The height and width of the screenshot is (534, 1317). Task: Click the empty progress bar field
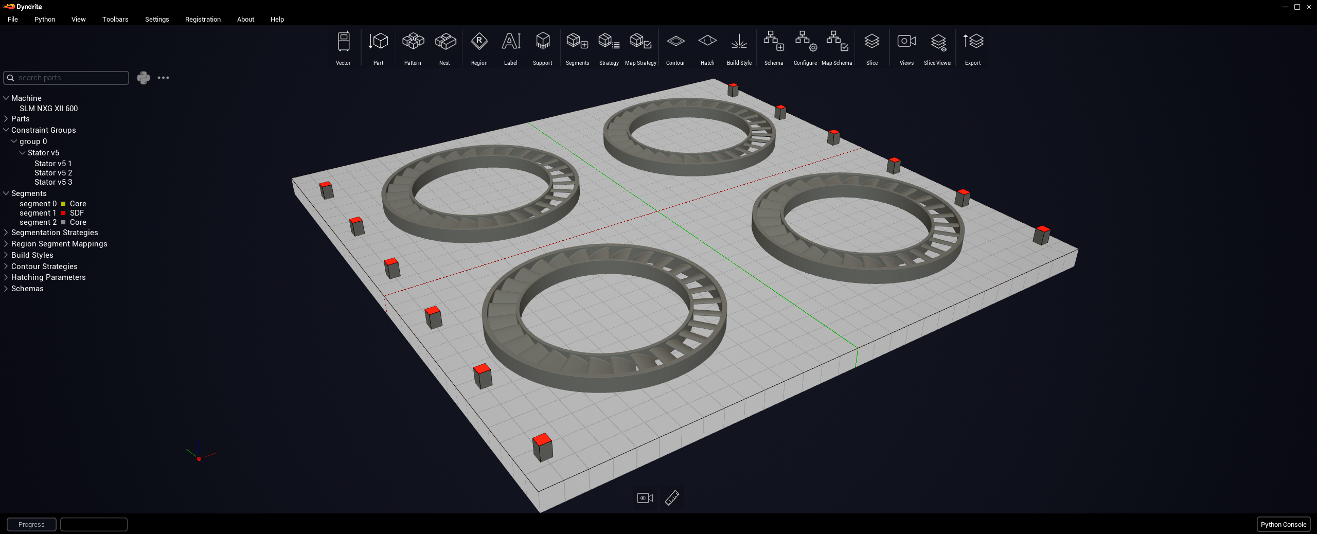coord(94,524)
